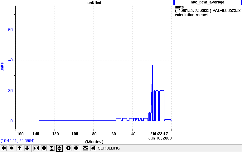The width and height of the screenshot is (242, 152).
Task: Select the hac_bcm_average curve legend entry
Action: pyautogui.click(x=207, y=2)
